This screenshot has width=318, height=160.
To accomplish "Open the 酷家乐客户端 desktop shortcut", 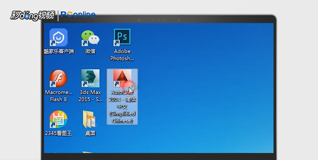I will click(59, 37).
